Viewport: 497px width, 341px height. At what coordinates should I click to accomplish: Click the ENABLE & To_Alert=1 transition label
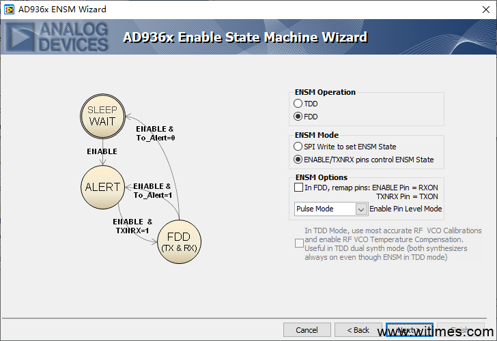pos(152,190)
